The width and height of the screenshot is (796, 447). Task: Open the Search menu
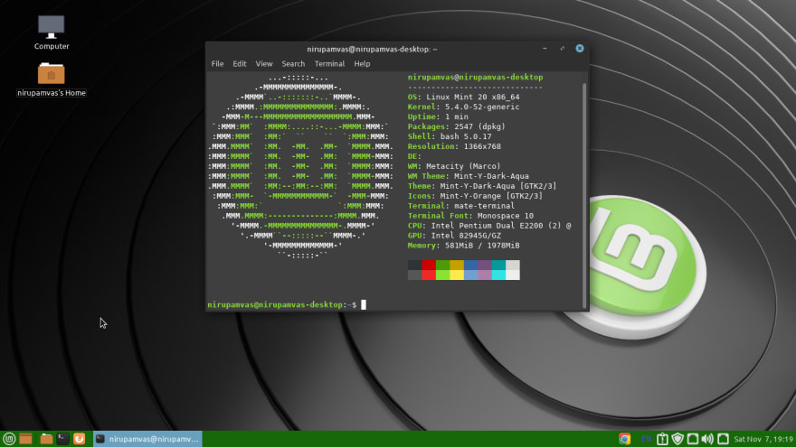tap(293, 64)
